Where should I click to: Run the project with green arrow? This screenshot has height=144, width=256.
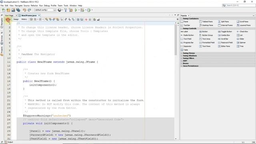click(x=76, y=10)
